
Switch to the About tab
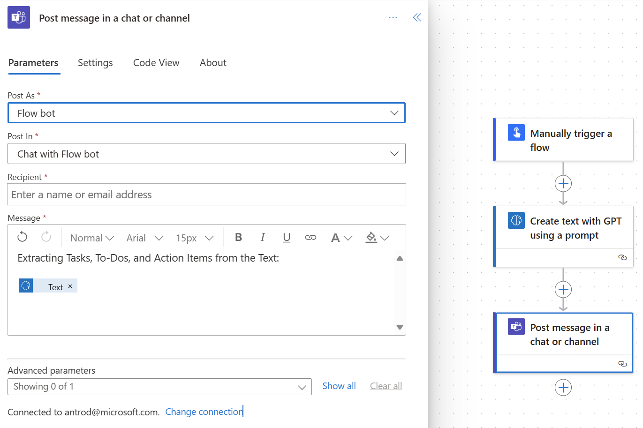213,63
